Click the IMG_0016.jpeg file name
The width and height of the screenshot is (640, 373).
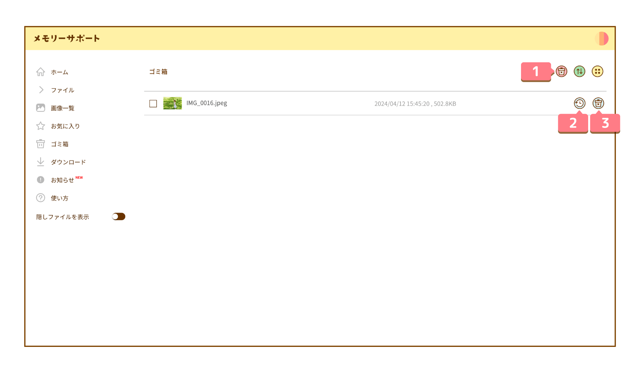[x=207, y=103]
